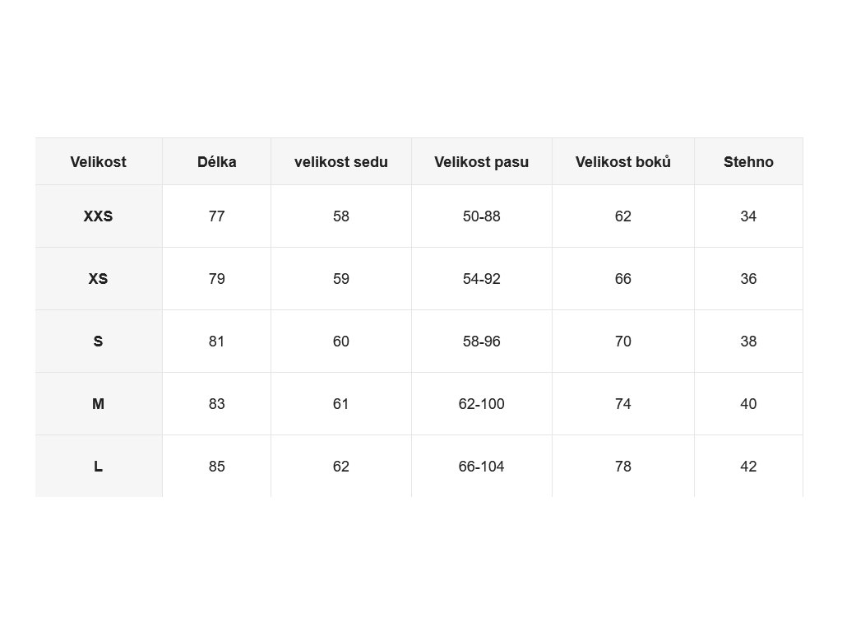Click the Velikost boků header
Screen dimensions: 842x632
point(623,162)
